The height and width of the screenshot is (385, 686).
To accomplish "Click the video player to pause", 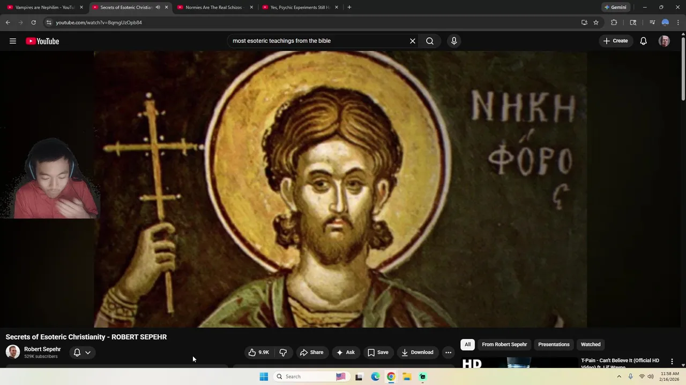I will click(340, 189).
